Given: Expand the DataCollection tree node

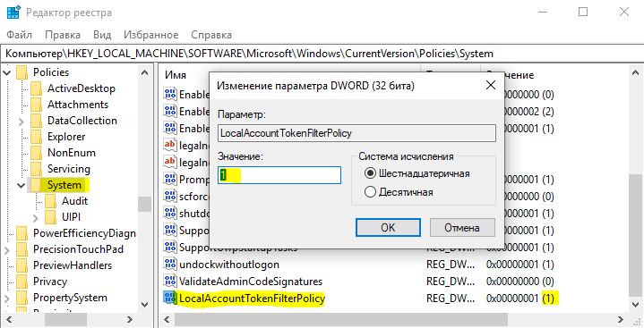Looking at the screenshot, I should (21, 122).
